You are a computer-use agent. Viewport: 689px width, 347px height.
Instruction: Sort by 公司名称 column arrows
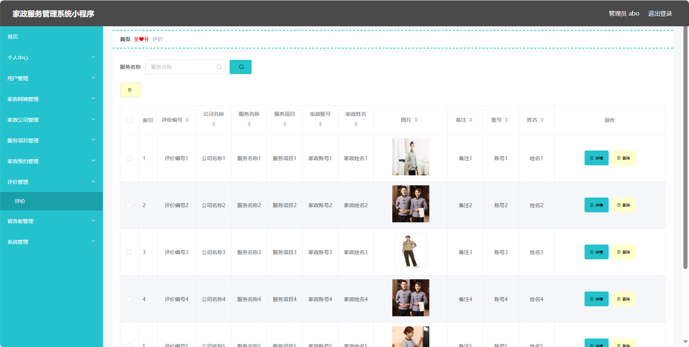click(x=214, y=124)
